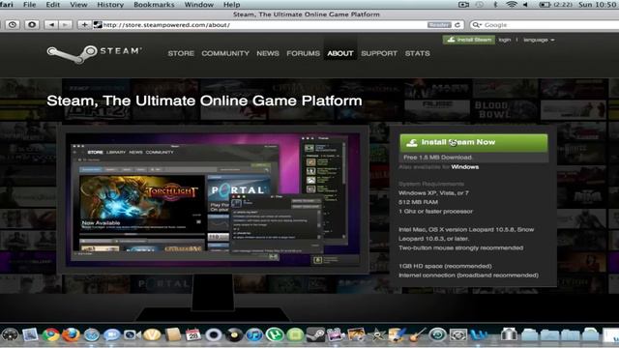Launch uTorrent from the Dock
This screenshot has width=619, height=348.
tap(275, 335)
